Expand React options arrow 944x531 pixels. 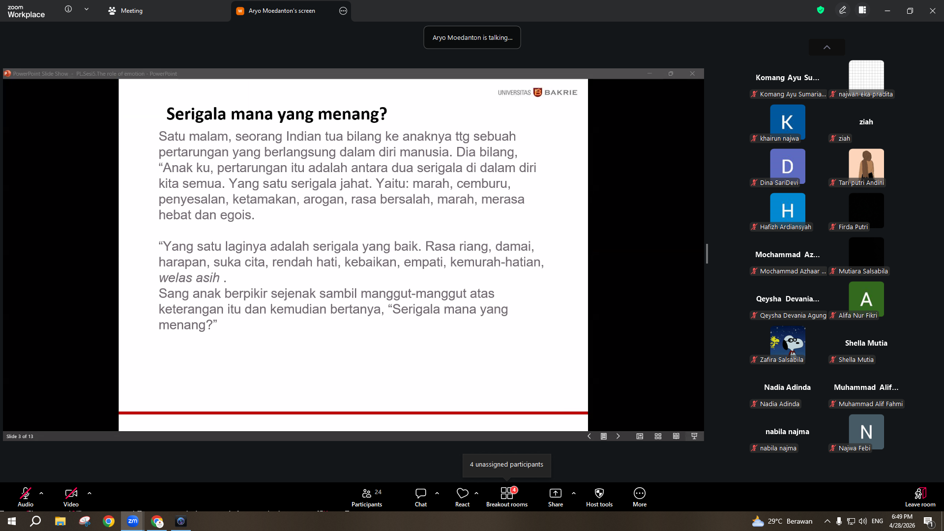(x=476, y=493)
